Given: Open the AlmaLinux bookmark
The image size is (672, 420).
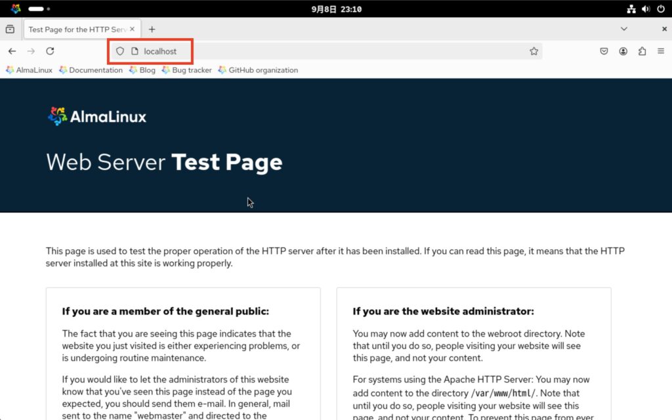Looking at the screenshot, I should pos(29,70).
